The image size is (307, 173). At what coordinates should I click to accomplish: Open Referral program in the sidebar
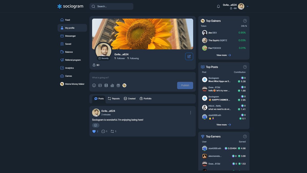click(x=72, y=60)
